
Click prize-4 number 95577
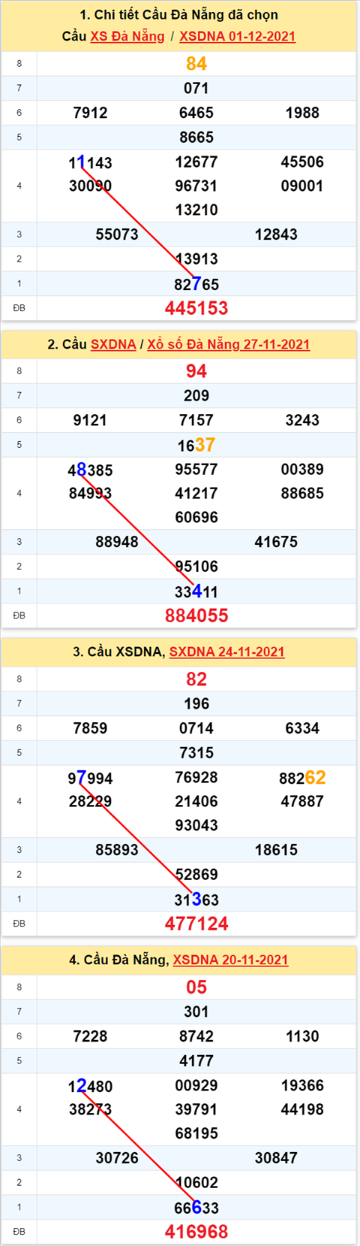point(196,470)
